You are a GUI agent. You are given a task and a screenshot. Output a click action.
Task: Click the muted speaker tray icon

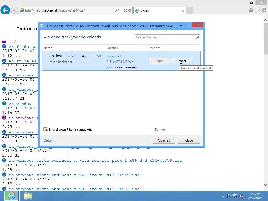242,196
